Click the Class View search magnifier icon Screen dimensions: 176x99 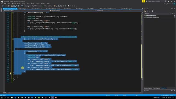coord(172,13)
